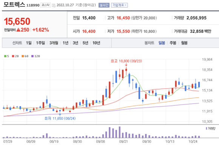Click the red up-triangle 250 change value

point(23,30)
